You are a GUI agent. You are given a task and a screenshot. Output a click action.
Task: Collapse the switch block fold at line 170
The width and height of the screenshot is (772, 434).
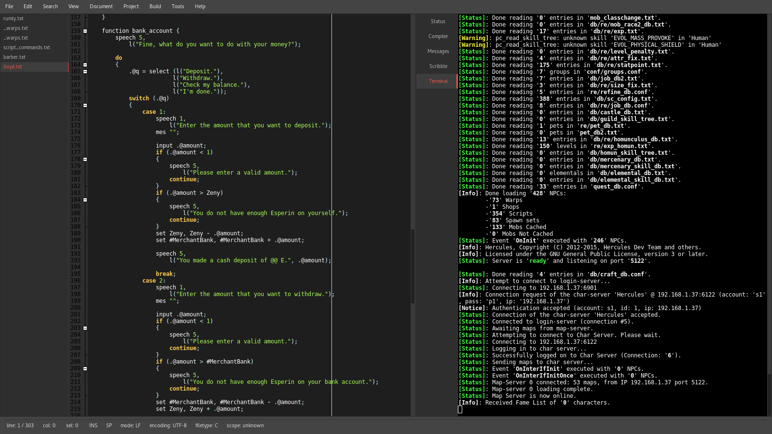tap(85, 105)
